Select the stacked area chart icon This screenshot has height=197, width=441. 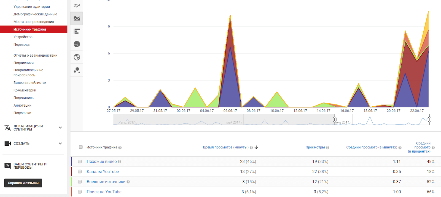[x=77, y=18]
